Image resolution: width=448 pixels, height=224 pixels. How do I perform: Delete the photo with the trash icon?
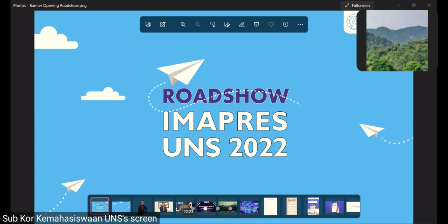pyautogui.click(x=257, y=24)
